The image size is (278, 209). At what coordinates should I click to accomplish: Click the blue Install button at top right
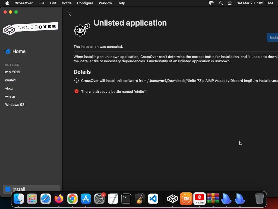point(273,37)
